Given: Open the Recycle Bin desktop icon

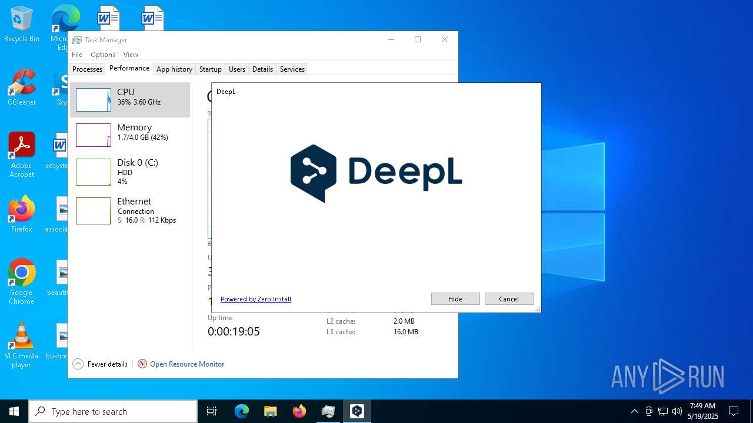Looking at the screenshot, I should tap(21, 25).
